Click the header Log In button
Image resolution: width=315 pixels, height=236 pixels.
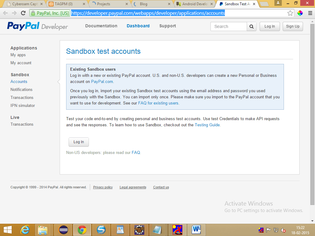(269, 26)
